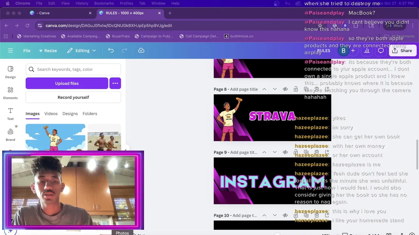This screenshot has width=419, height=235.
Task: Select the cartoon runner uploaded image
Action: pyautogui.click(x=55, y=137)
